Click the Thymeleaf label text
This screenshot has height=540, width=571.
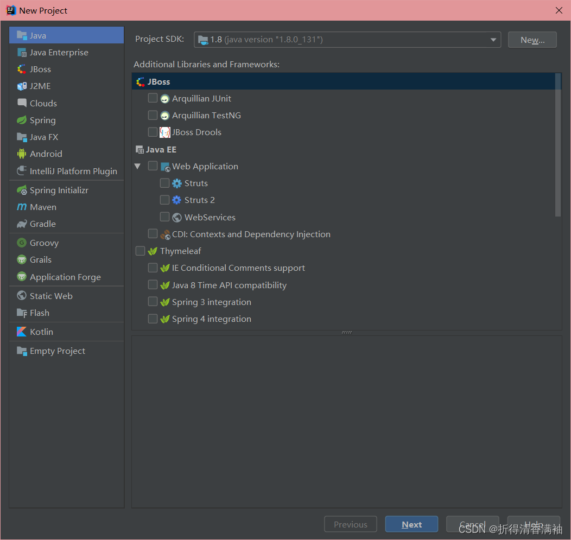click(181, 251)
